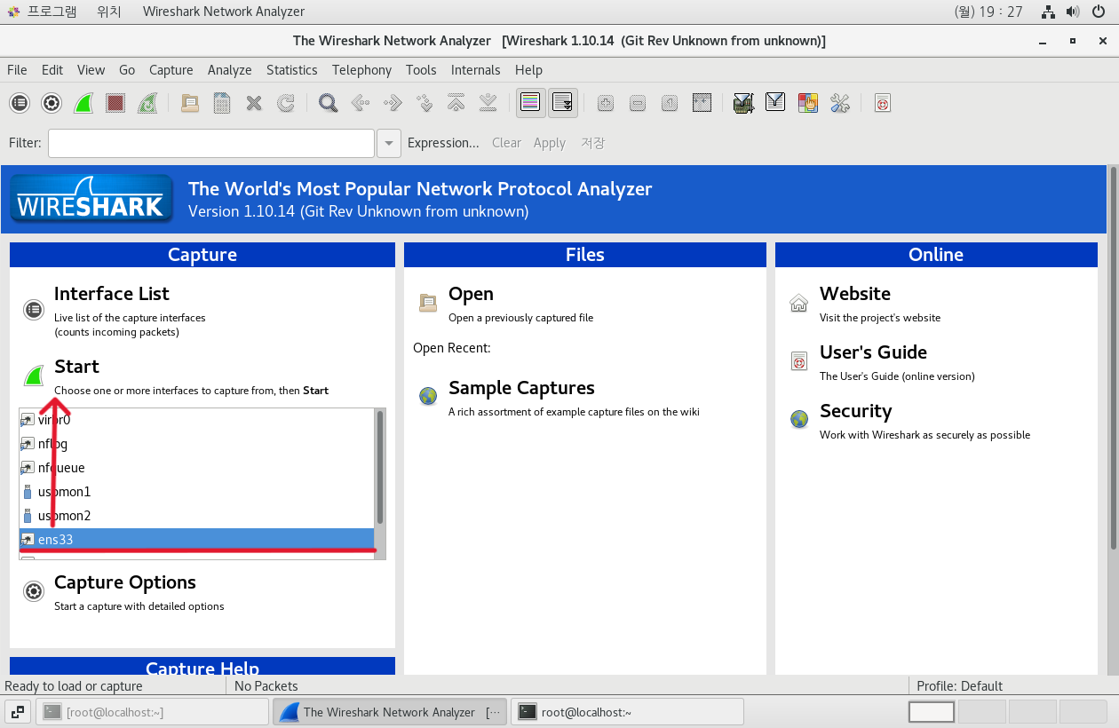Open the Edit menu
This screenshot has height=728, width=1119.
click(52, 69)
